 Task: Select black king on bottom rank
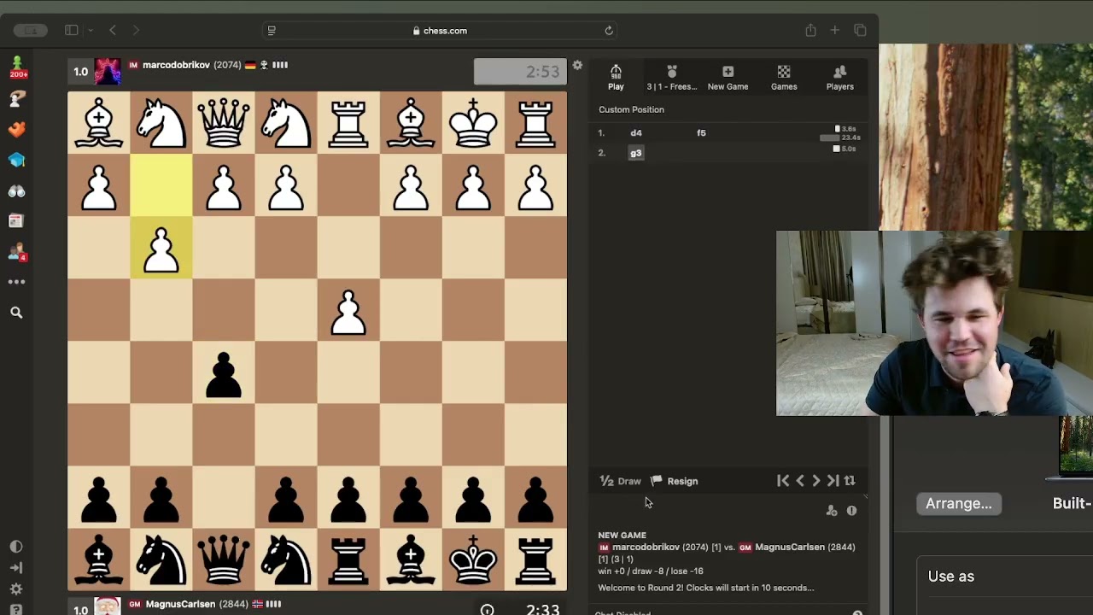click(473, 559)
